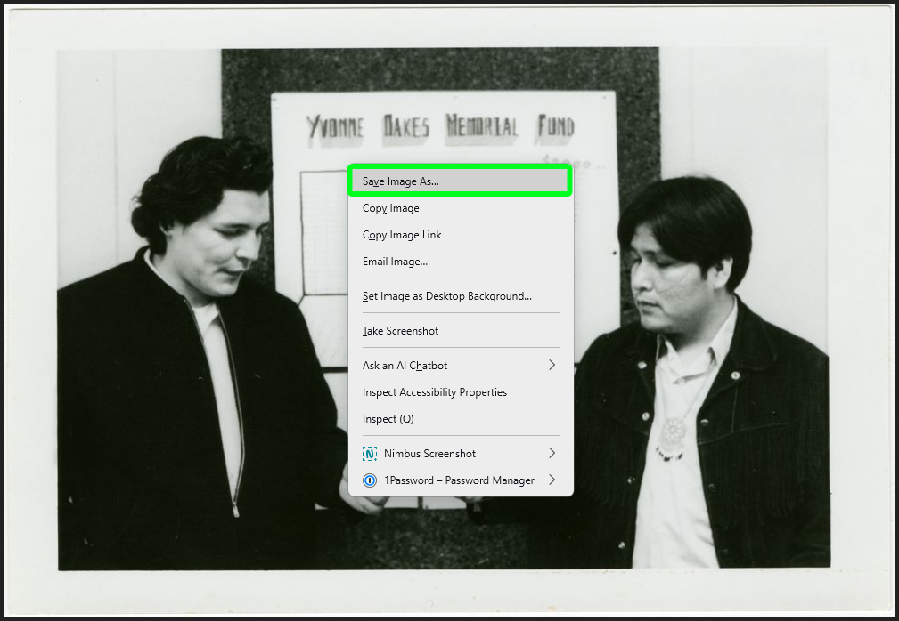The height and width of the screenshot is (621, 899).
Task: Select Copy Image in the context menu
Action: (x=391, y=208)
